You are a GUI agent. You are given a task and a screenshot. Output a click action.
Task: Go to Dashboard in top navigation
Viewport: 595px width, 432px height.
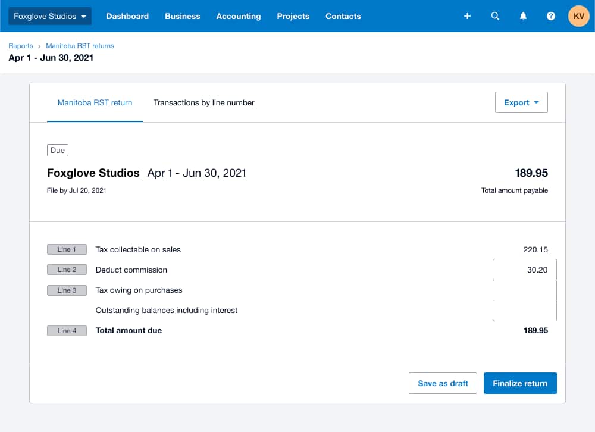point(127,16)
